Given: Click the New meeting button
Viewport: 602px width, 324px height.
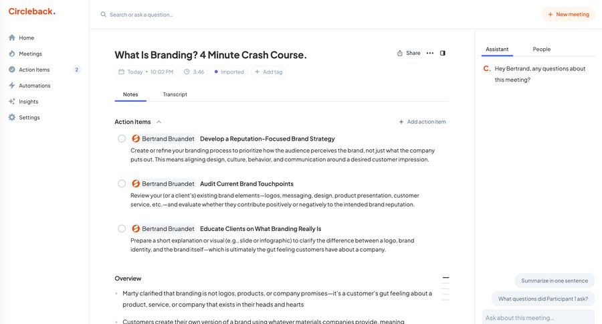Looking at the screenshot, I should [x=568, y=14].
